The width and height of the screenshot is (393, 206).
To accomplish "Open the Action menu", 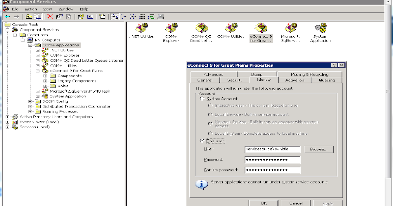I will (31, 9).
